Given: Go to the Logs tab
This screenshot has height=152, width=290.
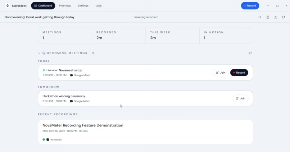Looking at the screenshot, I should tap(99, 6).
